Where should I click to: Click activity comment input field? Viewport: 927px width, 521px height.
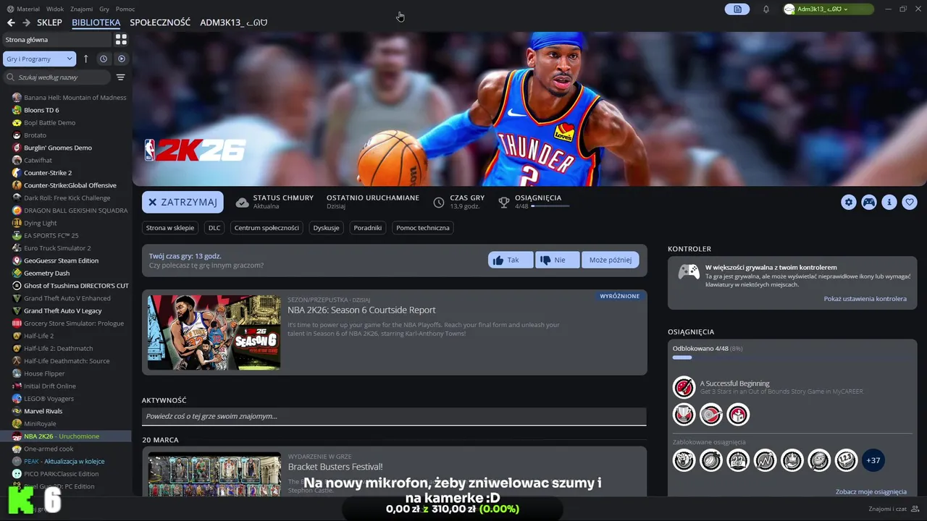click(x=394, y=417)
